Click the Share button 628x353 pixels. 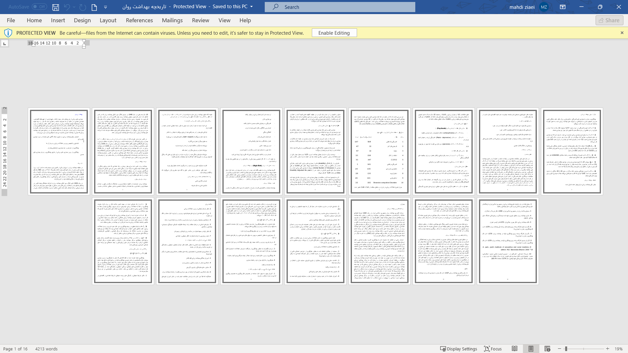pyautogui.click(x=609, y=20)
